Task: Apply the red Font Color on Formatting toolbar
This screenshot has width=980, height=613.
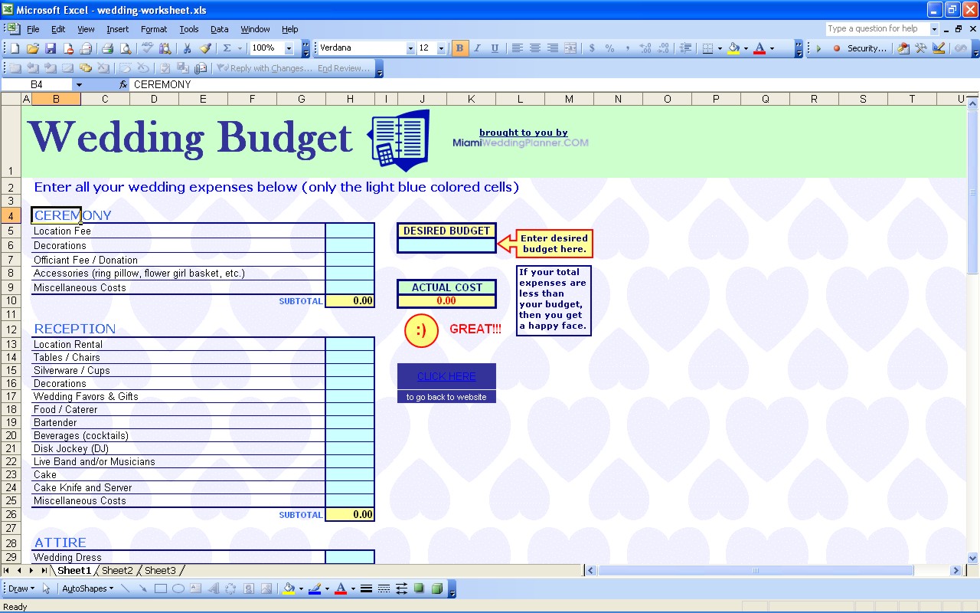Action: pos(759,48)
